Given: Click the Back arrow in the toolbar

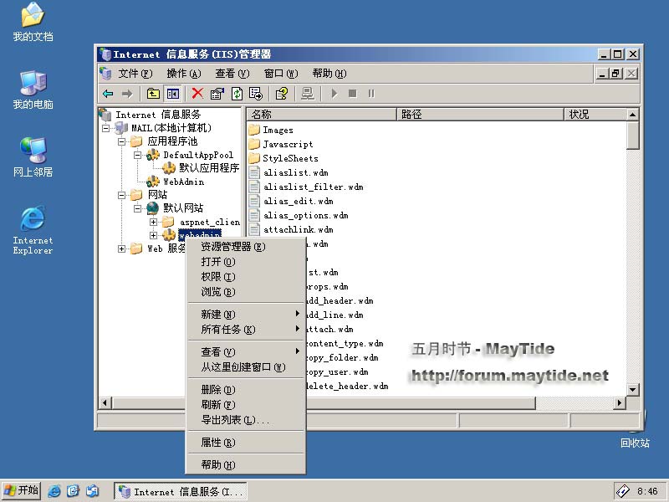Looking at the screenshot, I should pyautogui.click(x=108, y=94).
